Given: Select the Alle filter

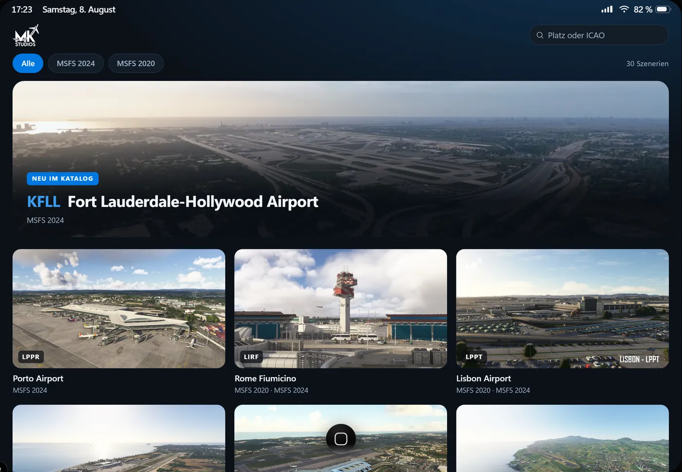Looking at the screenshot, I should click(28, 63).
